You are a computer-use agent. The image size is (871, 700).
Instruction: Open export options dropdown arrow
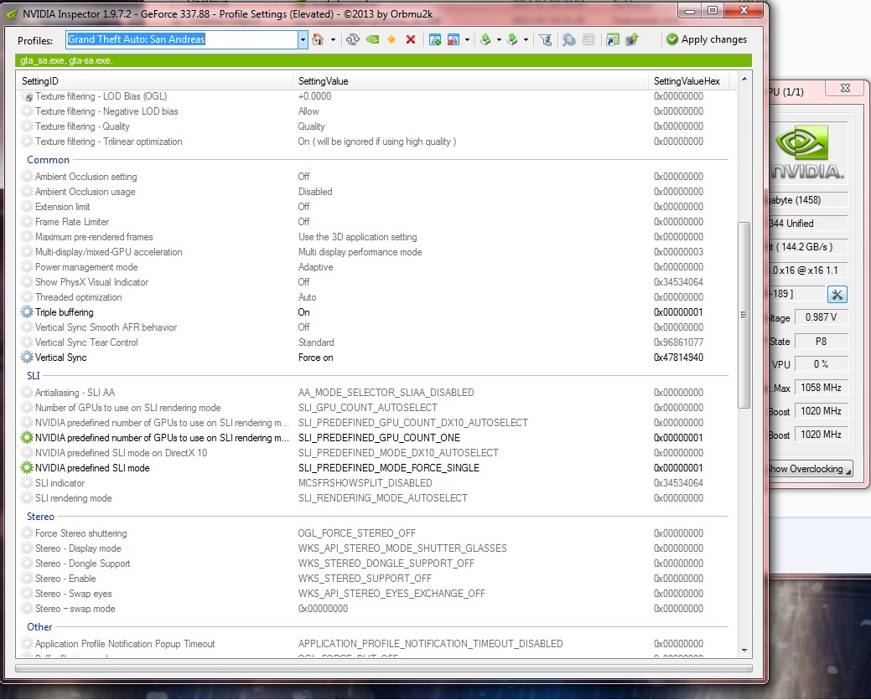[x=499, y=40]
